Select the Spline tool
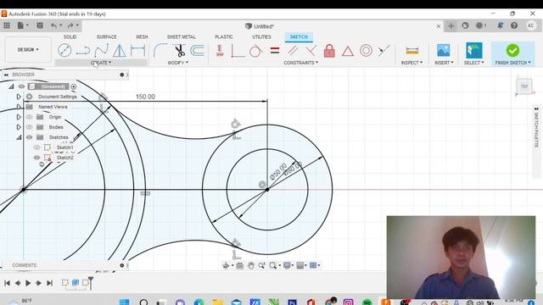543x305 pixels. click(102, 51)
